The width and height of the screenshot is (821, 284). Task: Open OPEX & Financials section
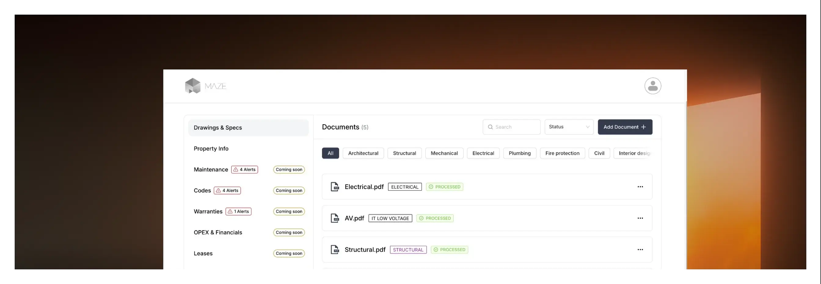[x=218, y=233]
